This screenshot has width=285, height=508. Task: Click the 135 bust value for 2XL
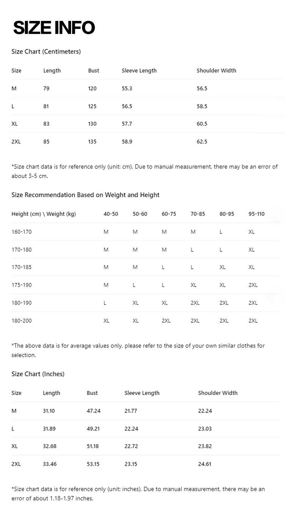coord(92,142)
